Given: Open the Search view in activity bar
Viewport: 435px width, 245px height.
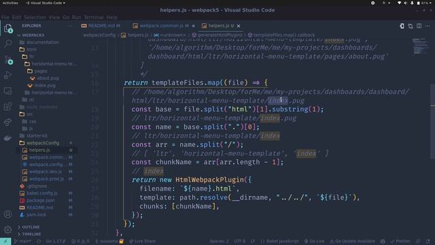Looking at the screenshot, I should [7, 43].
